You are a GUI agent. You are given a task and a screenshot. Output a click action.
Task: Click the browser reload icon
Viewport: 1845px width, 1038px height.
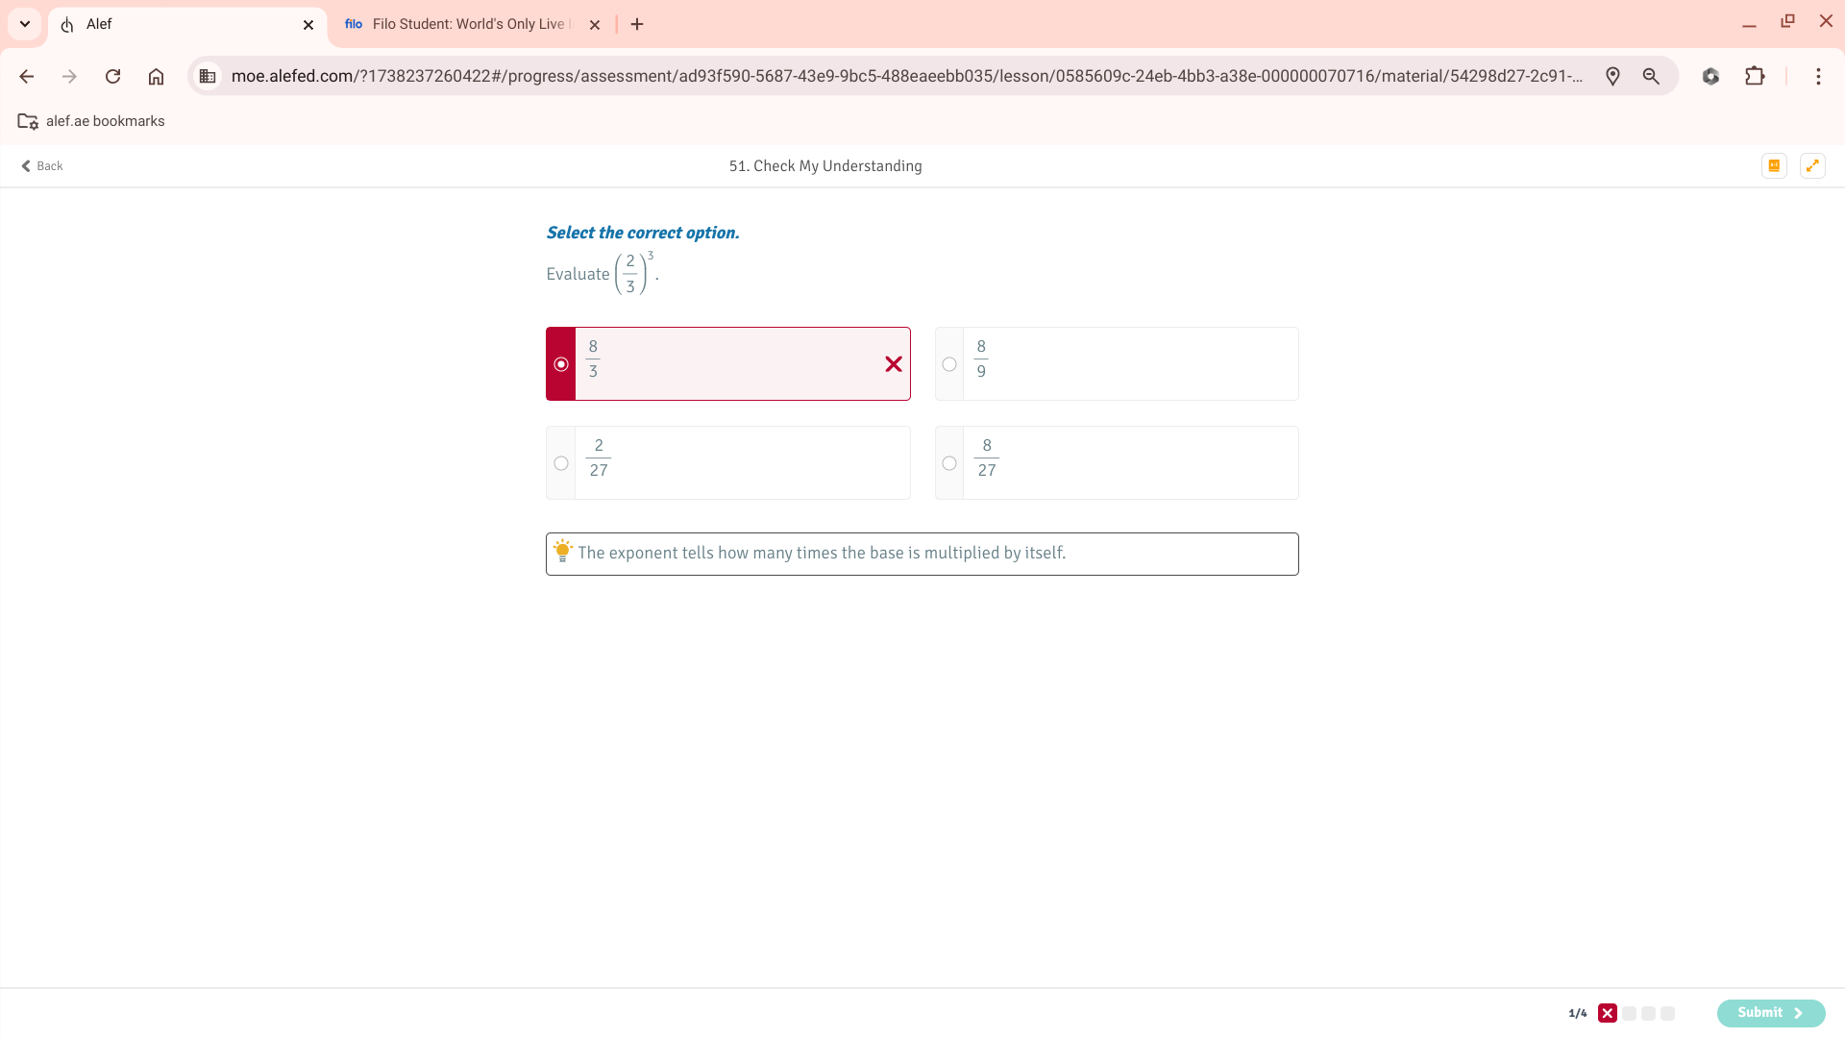[112, 76]
